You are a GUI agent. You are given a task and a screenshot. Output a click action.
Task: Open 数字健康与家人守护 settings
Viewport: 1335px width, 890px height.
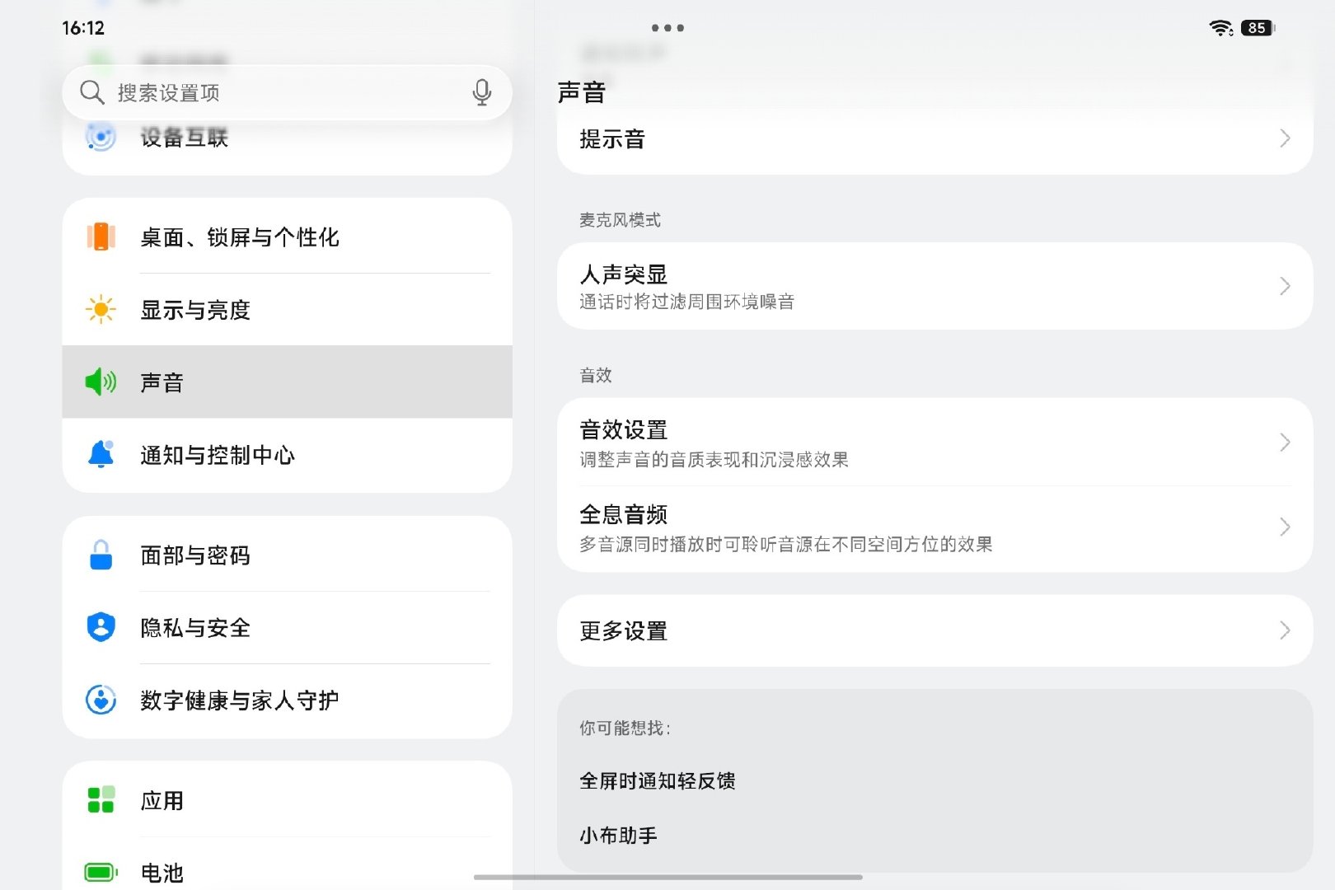point(287,700)
